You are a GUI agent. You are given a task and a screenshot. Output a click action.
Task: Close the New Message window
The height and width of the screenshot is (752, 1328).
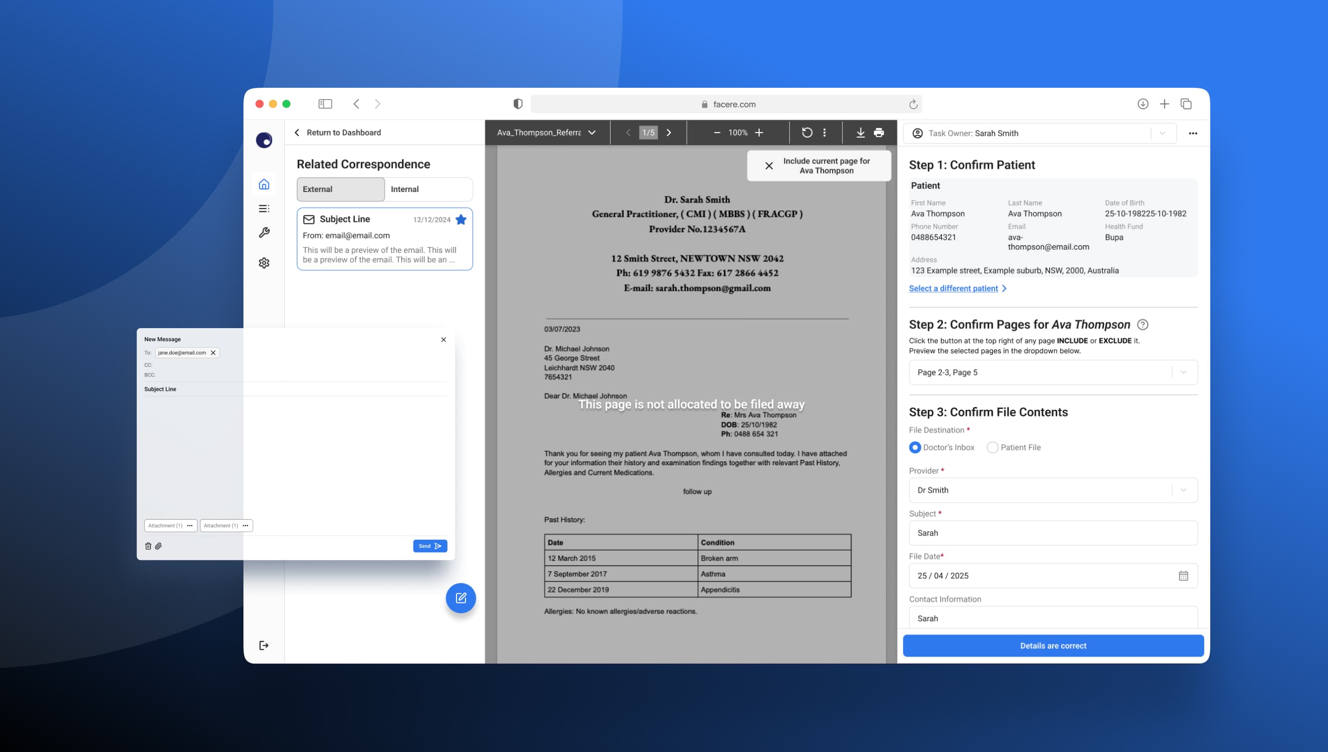tap(443, 340)
